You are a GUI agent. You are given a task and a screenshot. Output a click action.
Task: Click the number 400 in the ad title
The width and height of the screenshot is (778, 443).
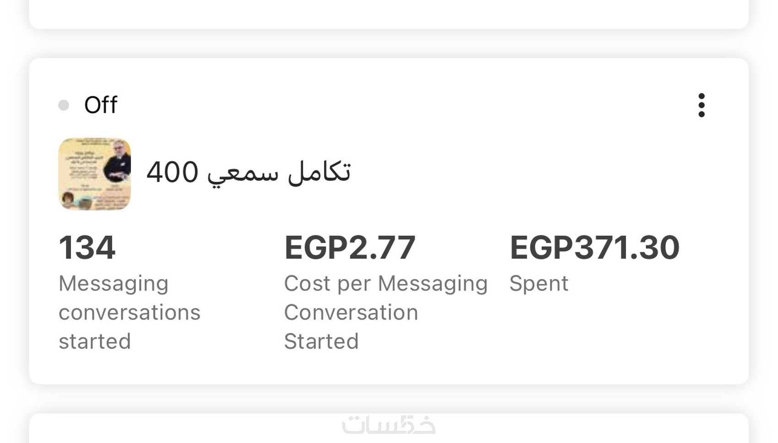[x=173, y=173]
